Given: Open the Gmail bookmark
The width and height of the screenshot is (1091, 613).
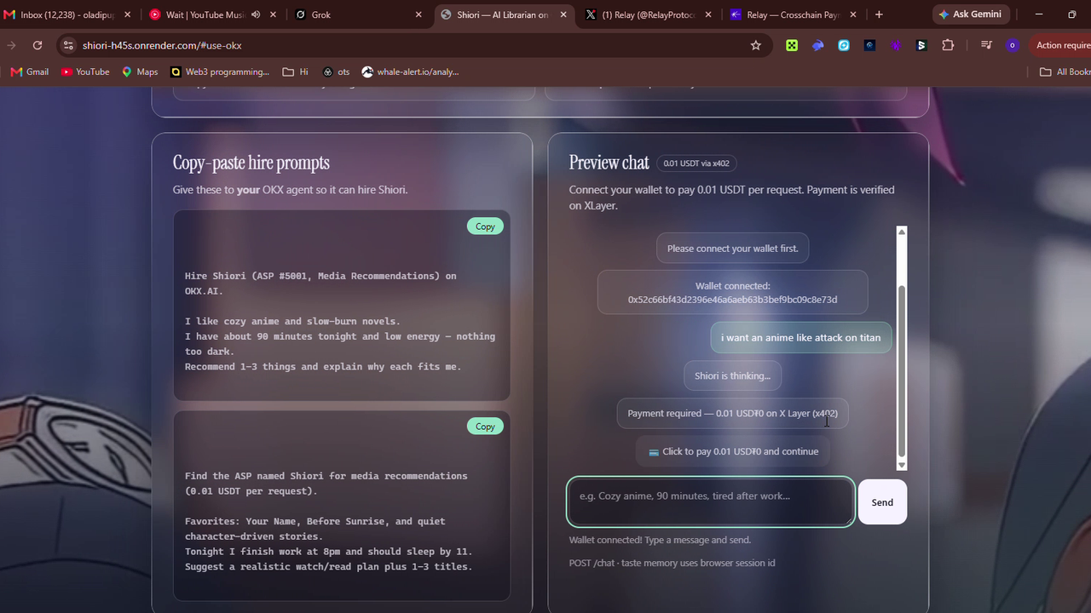Looking at the screenshot, I should (30, 72).
